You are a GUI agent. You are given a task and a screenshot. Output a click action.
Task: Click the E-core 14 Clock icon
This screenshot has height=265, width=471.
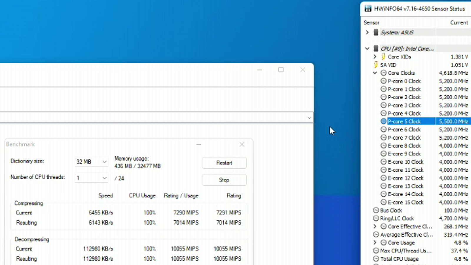(383, 194)
